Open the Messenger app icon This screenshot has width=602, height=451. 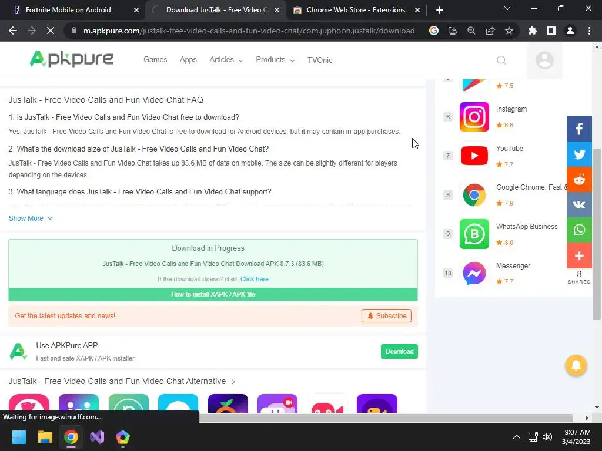(x=474, y=273)
